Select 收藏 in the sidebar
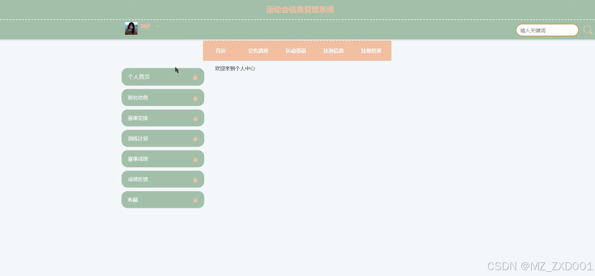This screenshot has width=595, height=276. pos(163,200)
